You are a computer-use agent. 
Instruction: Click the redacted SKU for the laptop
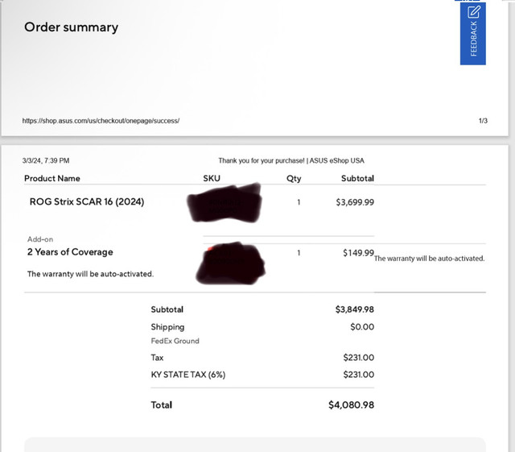click(x=225, y=203)
